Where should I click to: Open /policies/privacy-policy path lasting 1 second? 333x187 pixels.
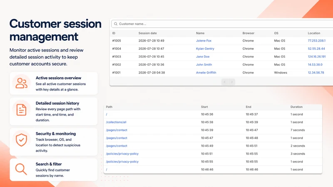[x=122, y=162]
